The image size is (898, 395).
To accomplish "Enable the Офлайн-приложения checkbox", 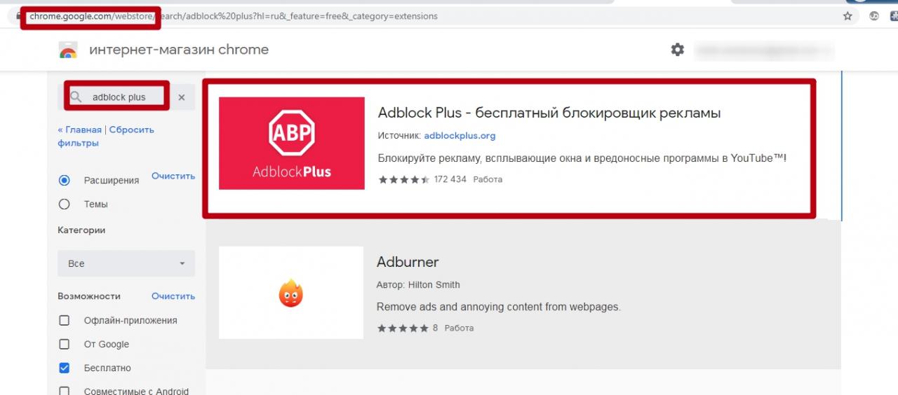I will [x=65, y=320].
